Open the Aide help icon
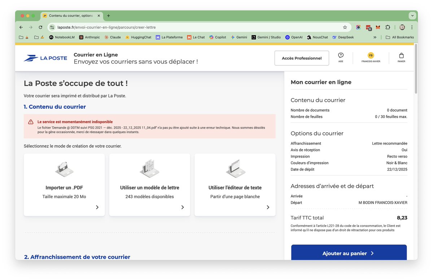The width and height of the screenshot is (433, 280). point(341,57)
